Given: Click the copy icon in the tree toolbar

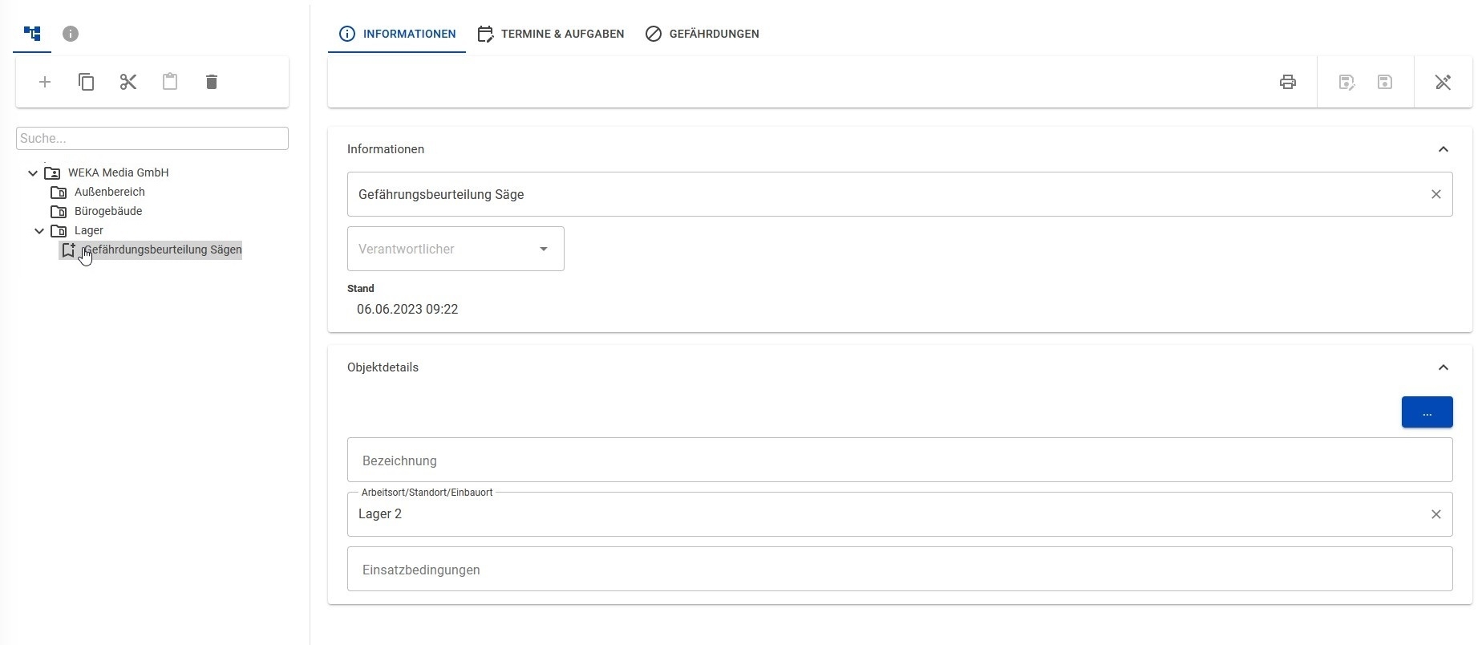Looking at the screenshot, I should (x=87, y=82).
